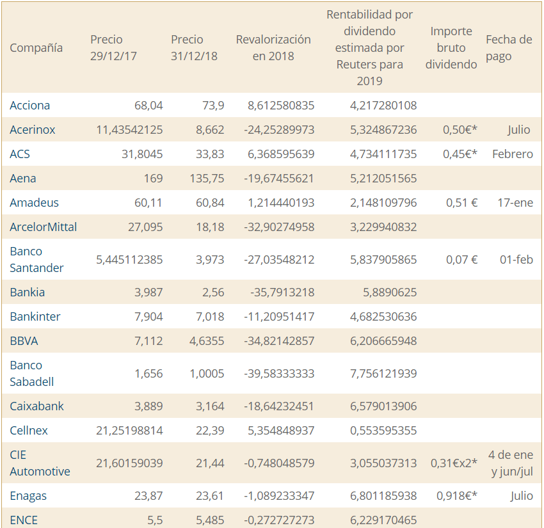
Task: Open the Acerinox company link
Action: (32, 130)
